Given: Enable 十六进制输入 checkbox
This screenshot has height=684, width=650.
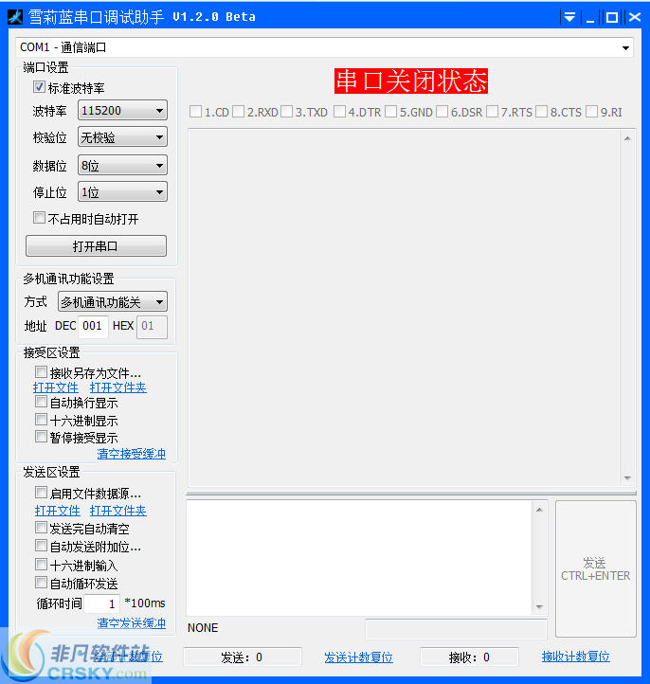Looking at the screenshot, I should coord(41,565).
